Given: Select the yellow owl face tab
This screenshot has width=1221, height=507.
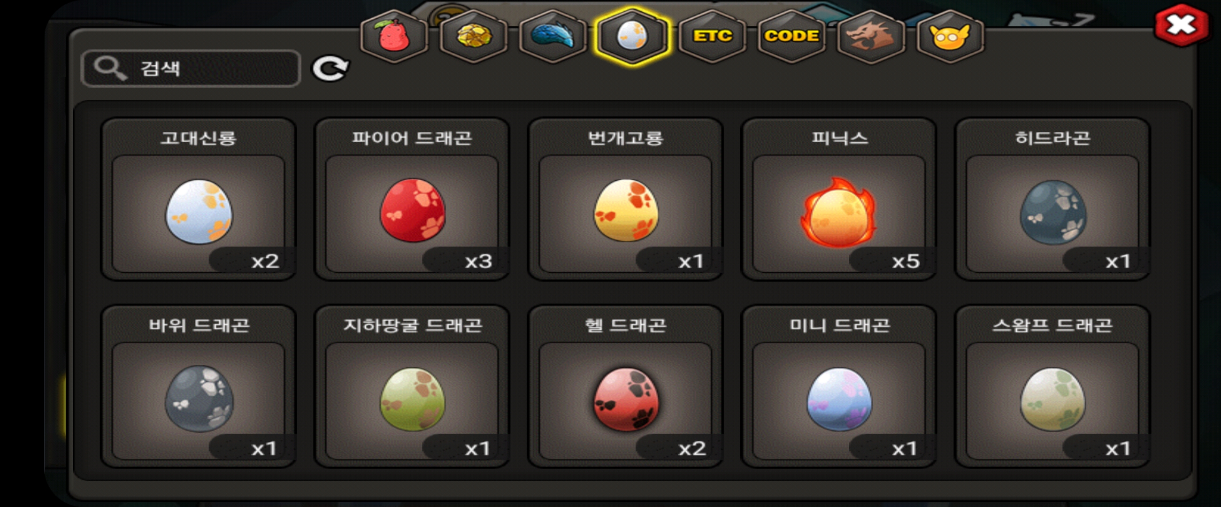Looking at the screenshot, I should coord(950,36).
